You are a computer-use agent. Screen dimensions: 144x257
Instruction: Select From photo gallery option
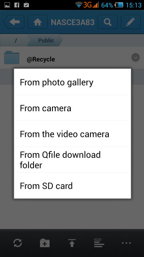(72, 82)
